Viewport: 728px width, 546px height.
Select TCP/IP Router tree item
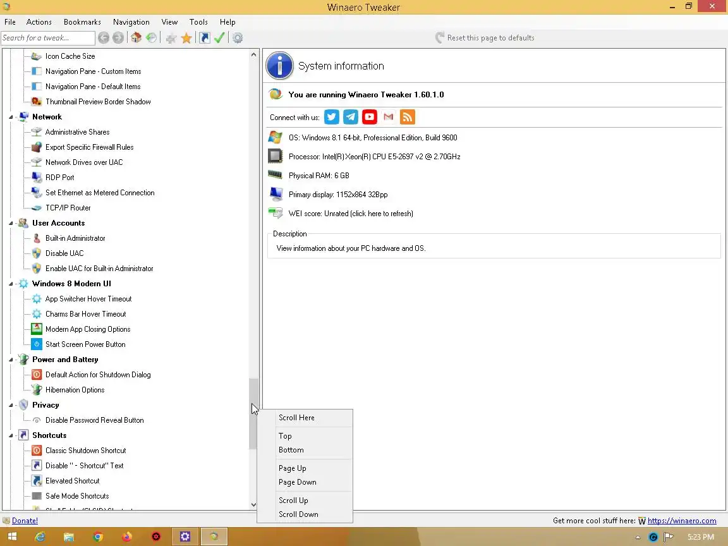click(68, 208)
